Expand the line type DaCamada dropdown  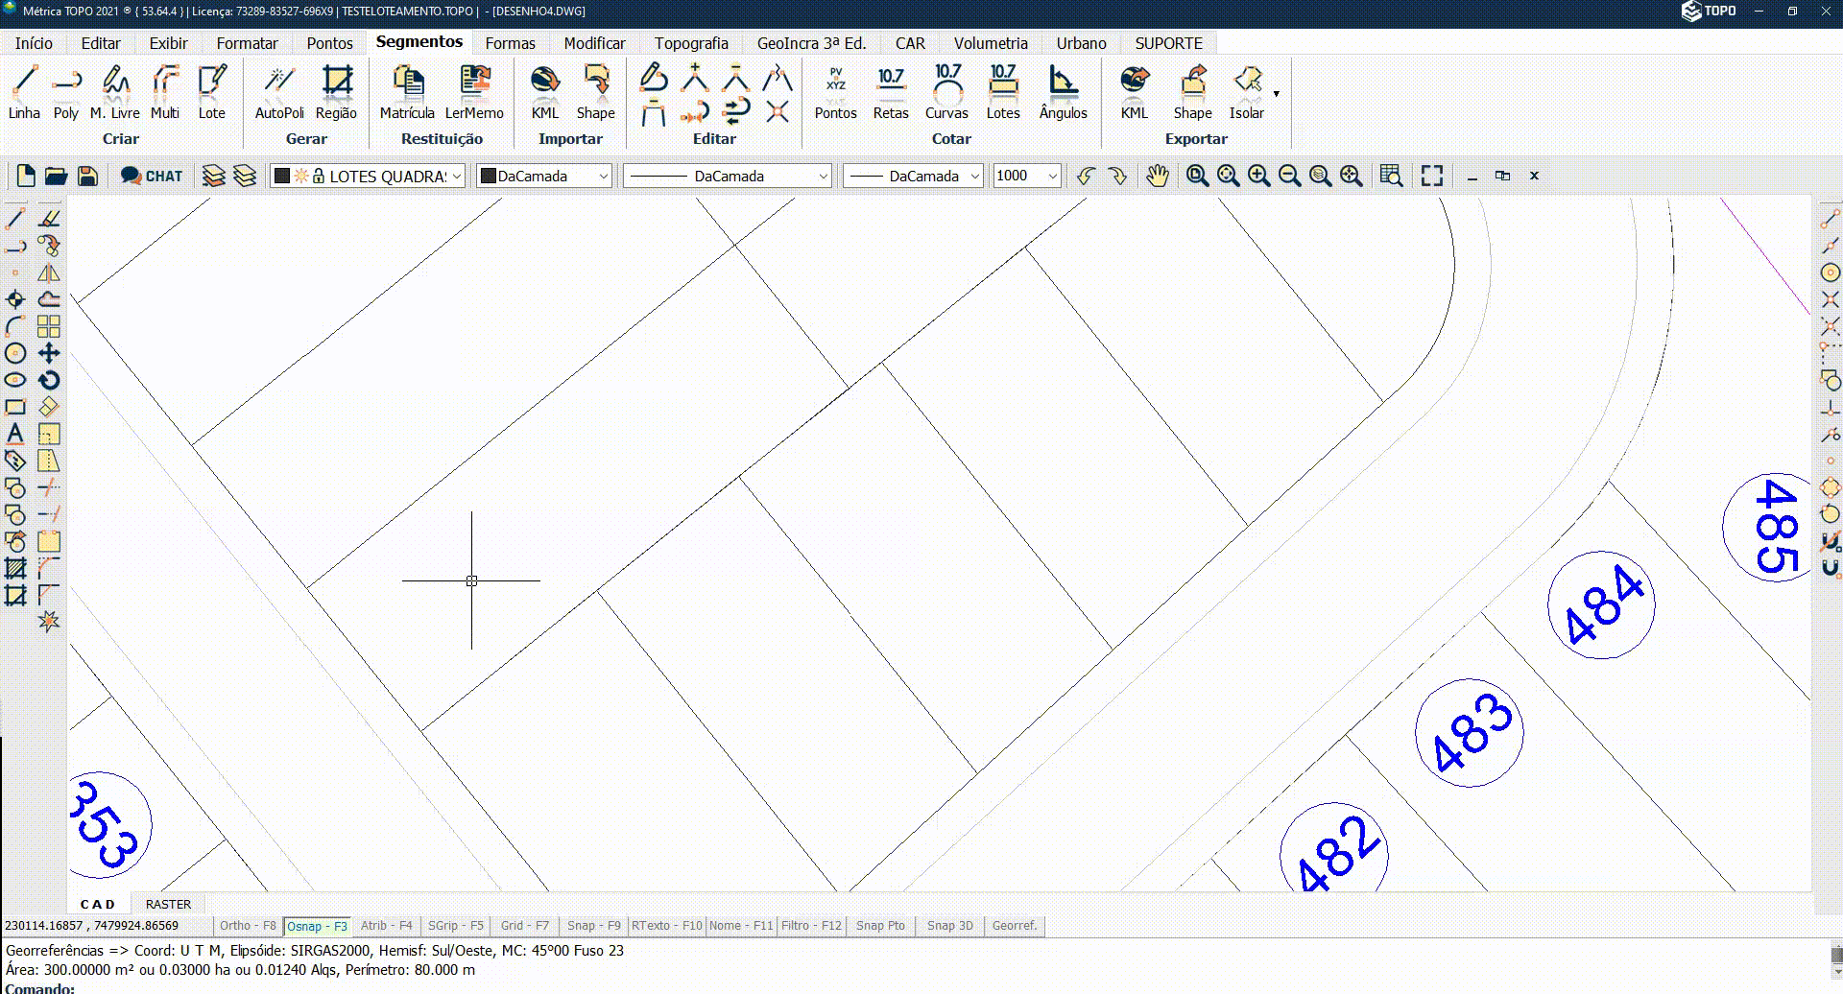(x=823, y=176)
